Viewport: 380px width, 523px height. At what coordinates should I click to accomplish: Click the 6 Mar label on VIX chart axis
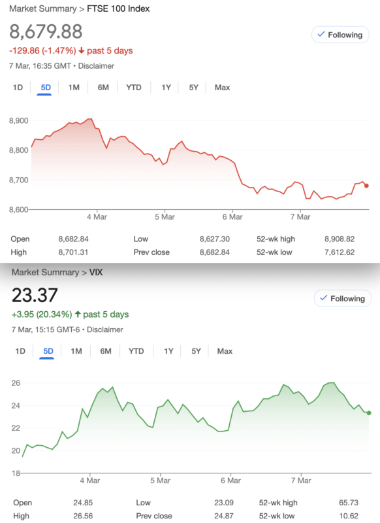(230, 481)
